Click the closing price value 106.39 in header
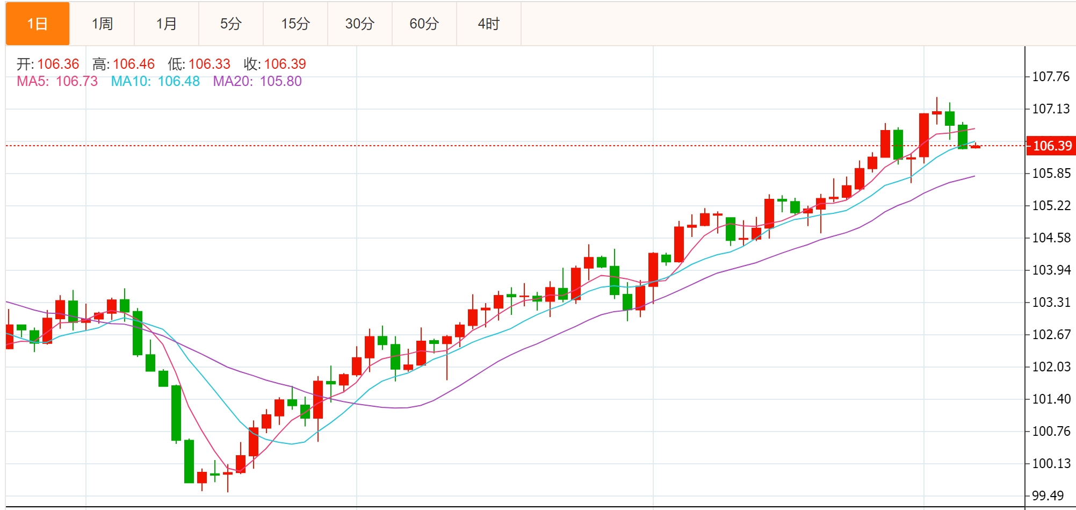The image size is (1076, 510). tap(285, 64)
